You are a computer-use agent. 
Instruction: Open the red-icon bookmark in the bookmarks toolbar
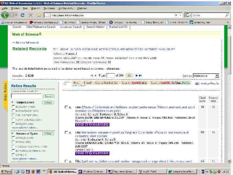[x=44, y=22]
